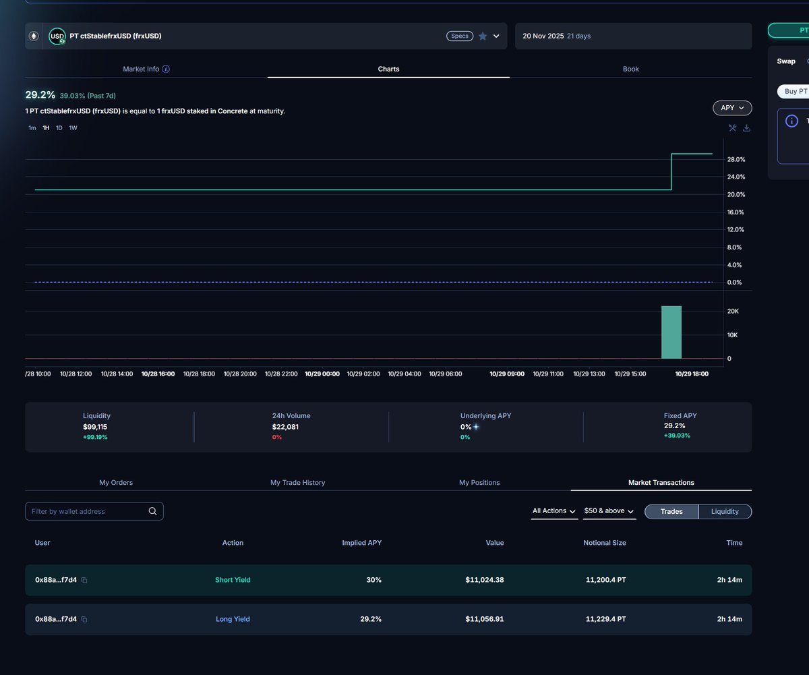
Task: Select the 1m chart interval
Action: [x=32, y=128]
